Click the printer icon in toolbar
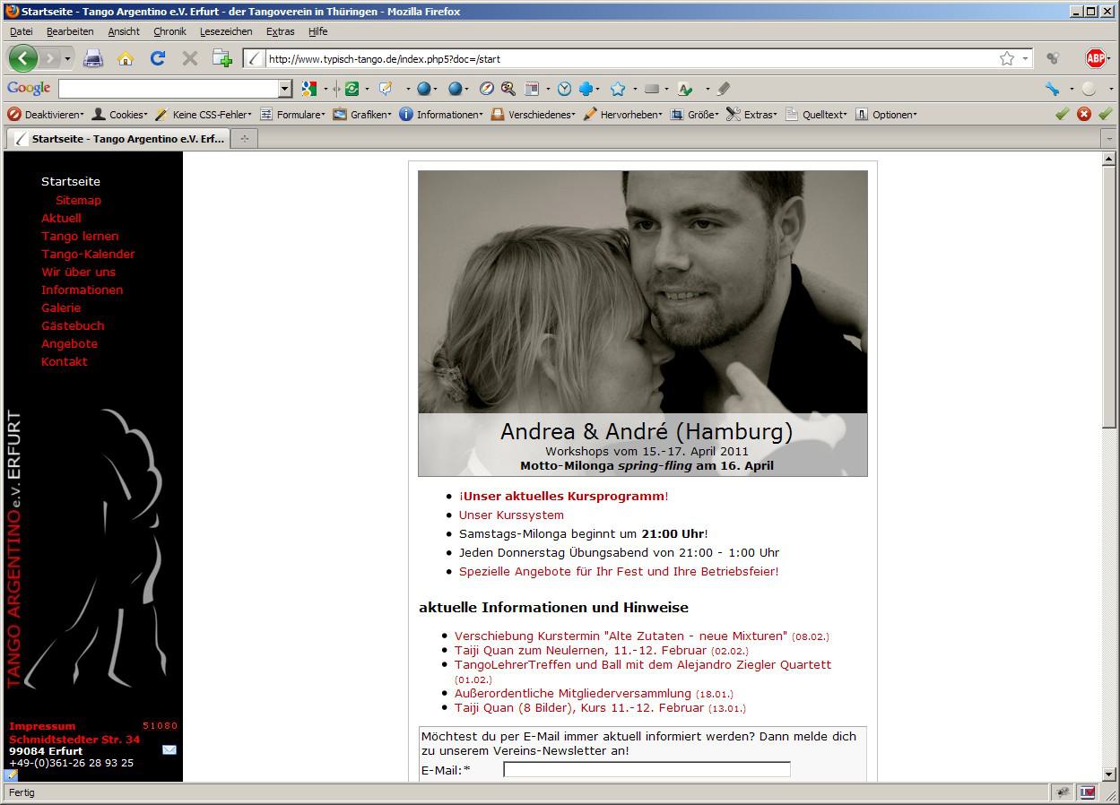The image size is (1120, 805). [93, 58]
